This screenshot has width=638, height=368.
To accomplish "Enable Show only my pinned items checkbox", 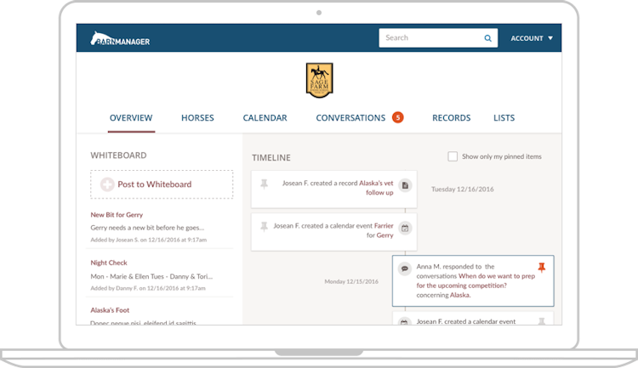I will pos(453,156).
